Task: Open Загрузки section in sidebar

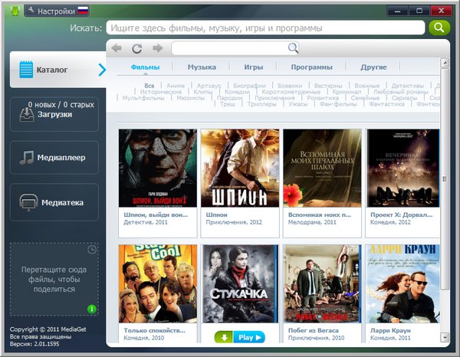Action: click(54, 114)
